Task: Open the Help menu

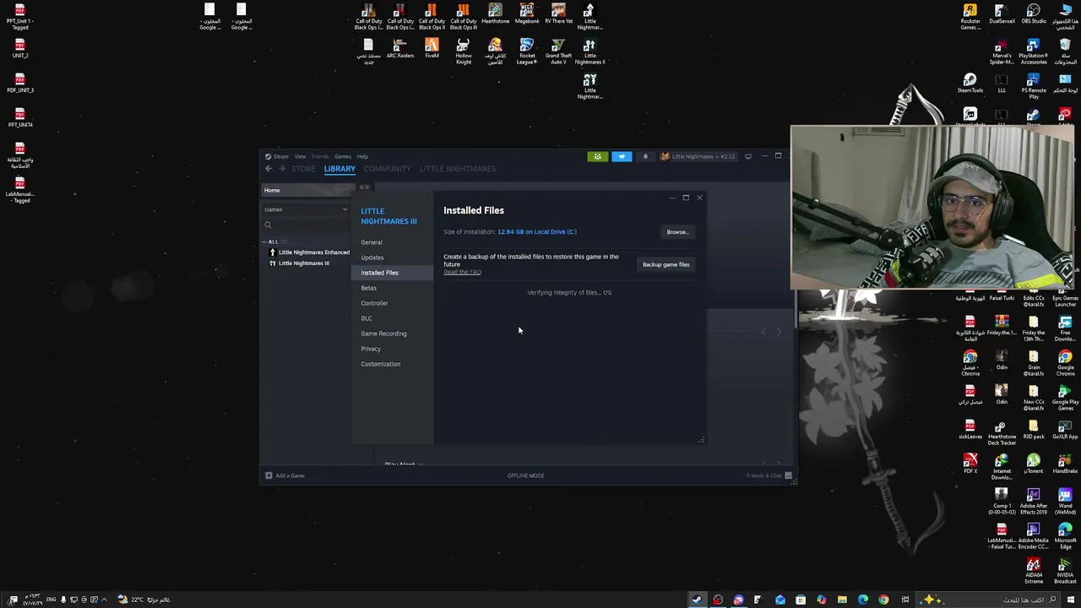Action: [x=362, y=156]
